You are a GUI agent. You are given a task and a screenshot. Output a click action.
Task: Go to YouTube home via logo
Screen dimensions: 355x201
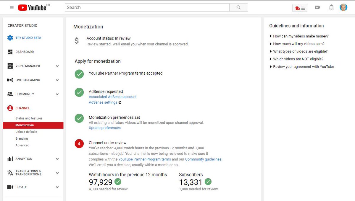pos(32,8)
